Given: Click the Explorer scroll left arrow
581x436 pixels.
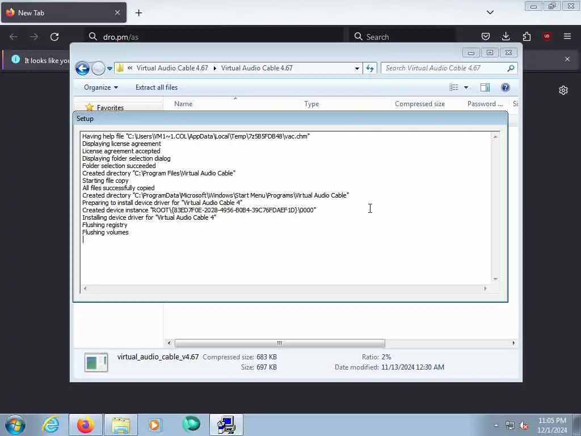Looking at the screenshot, I should point(169,343).
